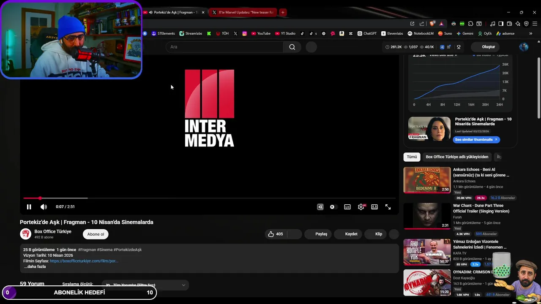
Task: Switch to theater mode in the player
Action: click(374, 207)
